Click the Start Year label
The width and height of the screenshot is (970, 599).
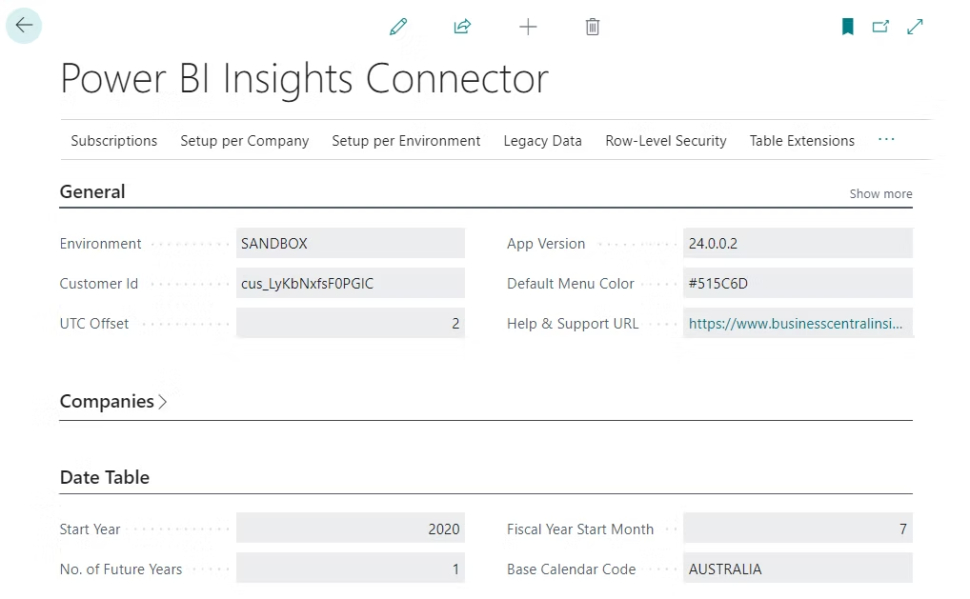(90, 529)
